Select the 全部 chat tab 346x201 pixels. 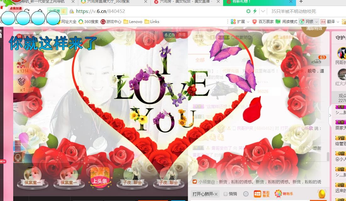coord(200,60)
